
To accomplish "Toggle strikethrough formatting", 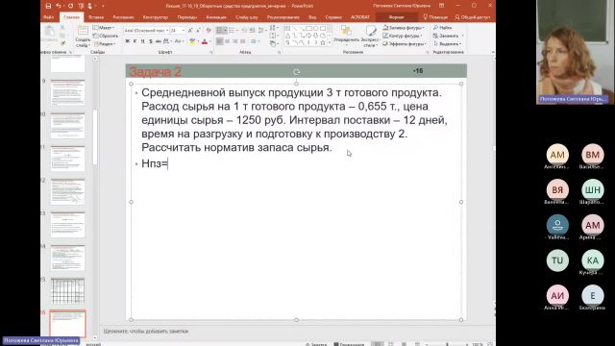I will pos(159,41).
